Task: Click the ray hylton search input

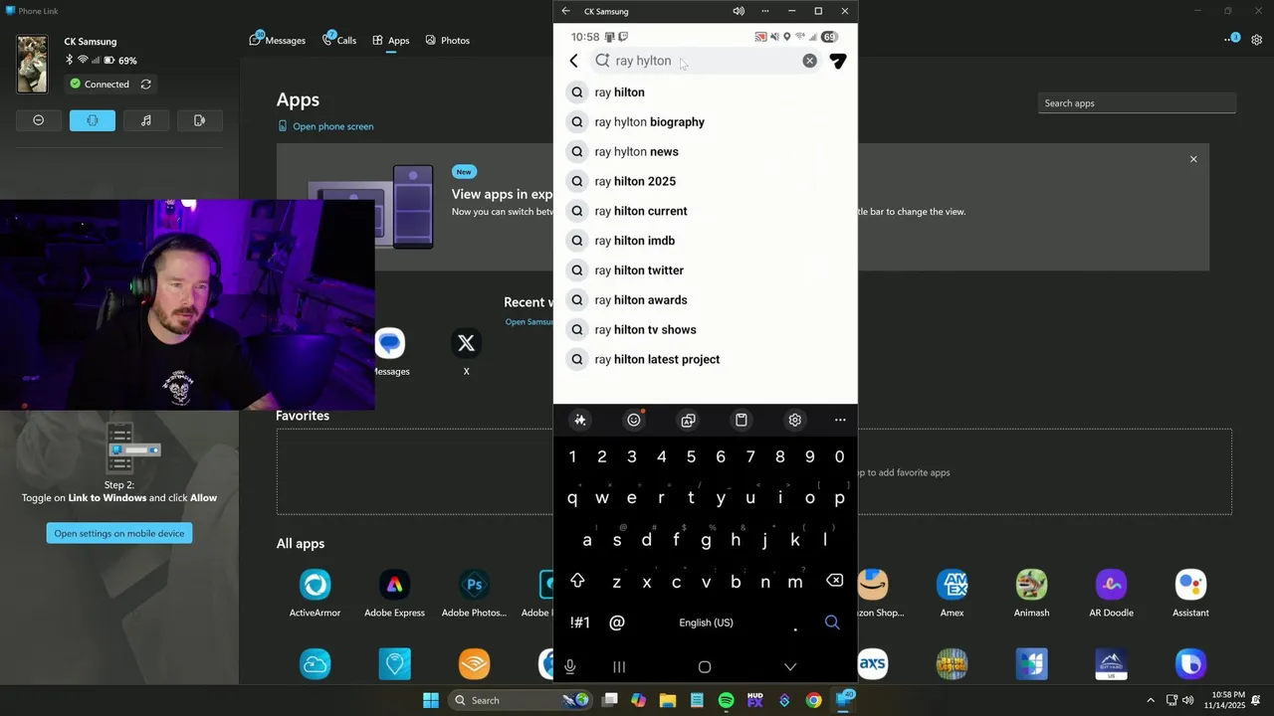Action: coord(705,61)
